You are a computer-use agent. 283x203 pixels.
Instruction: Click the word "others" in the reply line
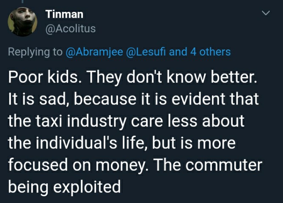pos(215,52)
